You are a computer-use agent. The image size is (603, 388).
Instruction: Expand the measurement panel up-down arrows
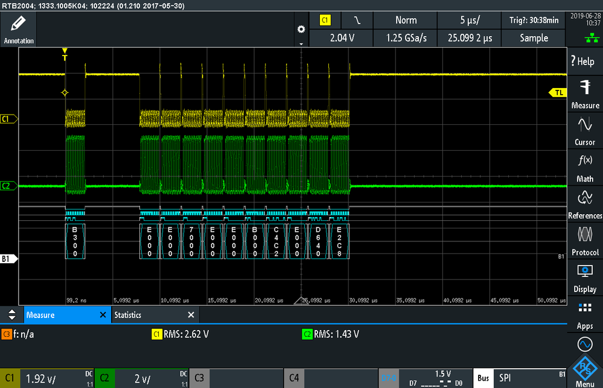point(12,314)
